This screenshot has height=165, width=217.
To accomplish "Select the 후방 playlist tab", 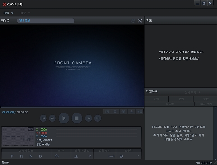I will 205,99.
